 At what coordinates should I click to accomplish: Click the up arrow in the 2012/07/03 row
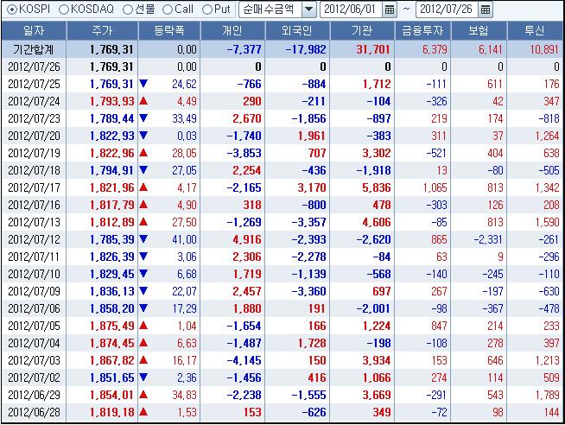143,360
